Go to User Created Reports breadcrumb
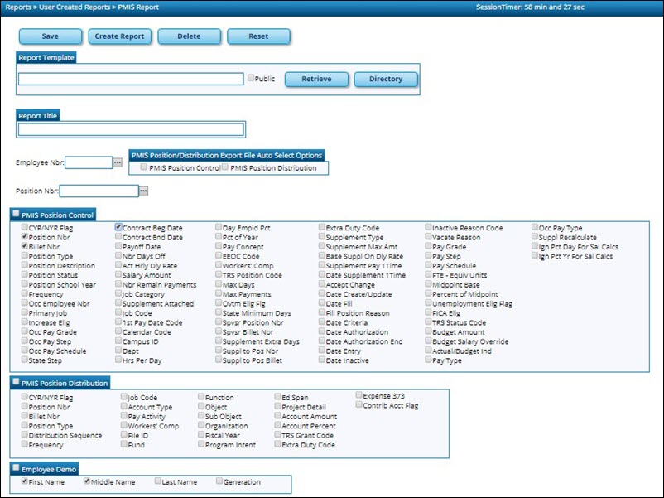The width and height of the screenshot is (664, 498). tap(73, 7)
